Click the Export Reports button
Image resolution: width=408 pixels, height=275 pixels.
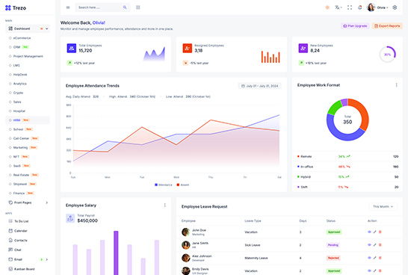tap(387, 26)
